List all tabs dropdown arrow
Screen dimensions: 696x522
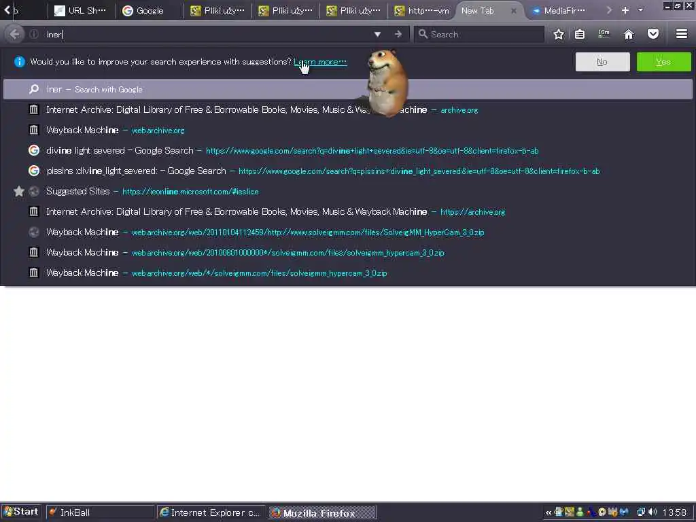[x=640, y=10]
